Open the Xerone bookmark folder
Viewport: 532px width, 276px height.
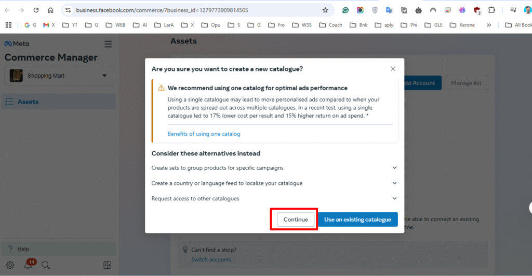[462, 25]
